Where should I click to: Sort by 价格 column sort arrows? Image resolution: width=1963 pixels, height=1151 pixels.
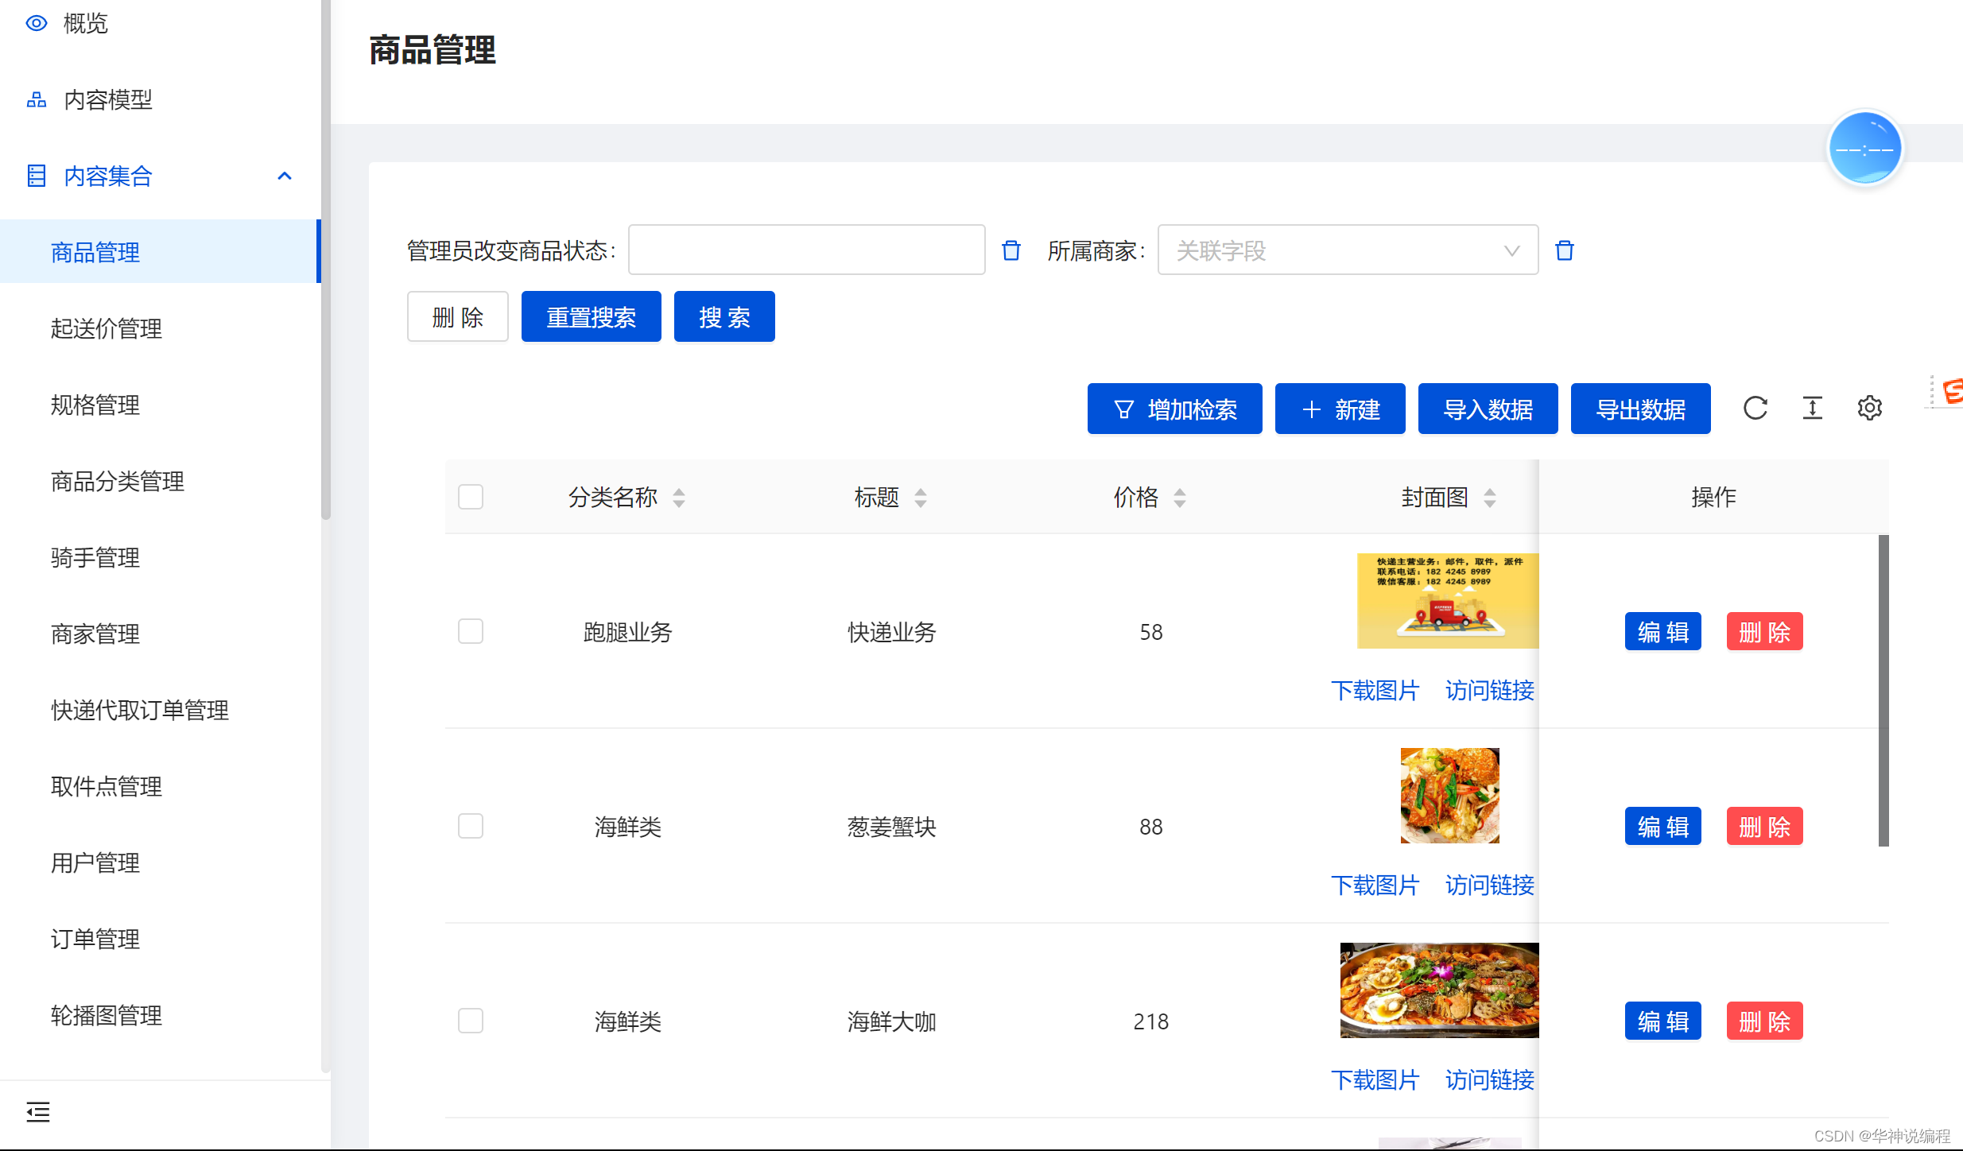[1180, 498]
